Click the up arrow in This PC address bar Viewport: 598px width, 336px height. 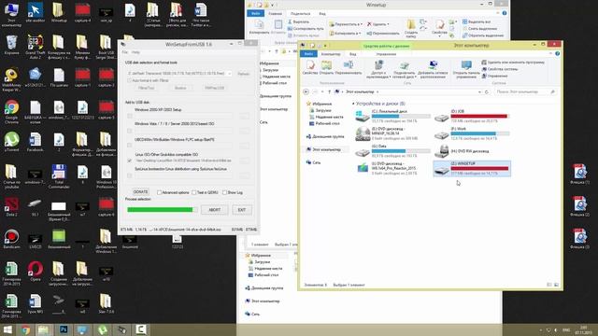(x=329, y=91)
